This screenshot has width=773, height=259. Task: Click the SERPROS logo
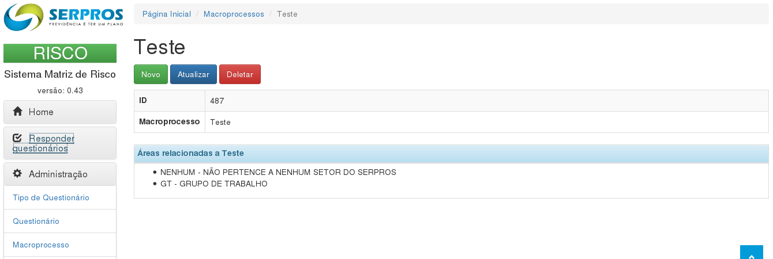63,17
